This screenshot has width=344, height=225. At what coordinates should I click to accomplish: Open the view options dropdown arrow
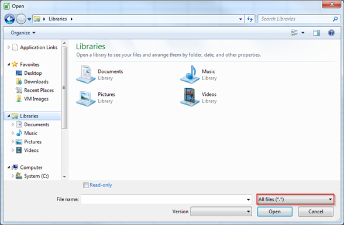pos(303,33)
